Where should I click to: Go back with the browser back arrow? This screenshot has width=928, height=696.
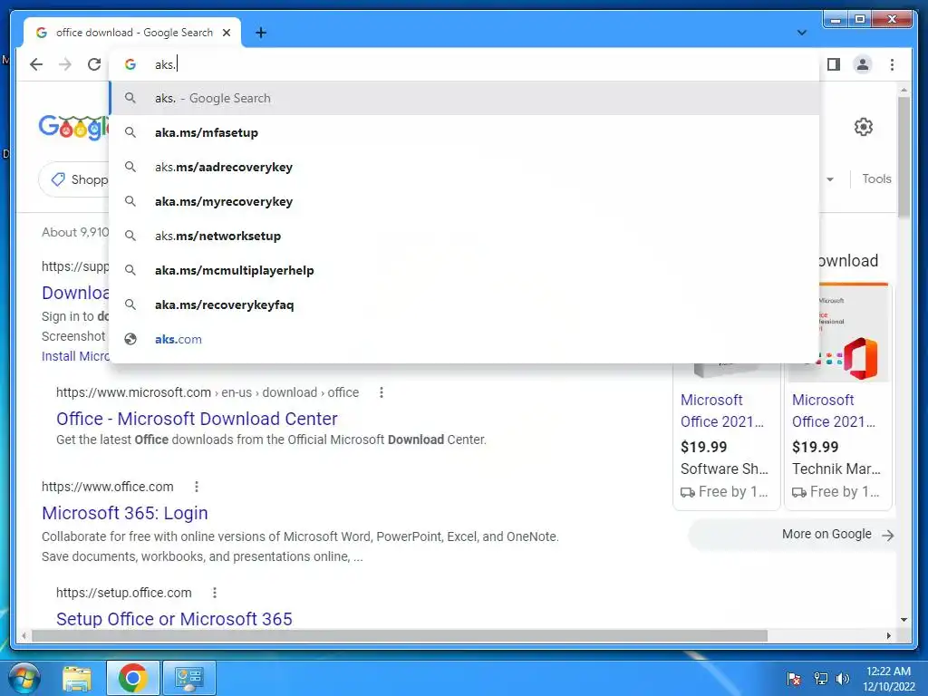point(36,64)
